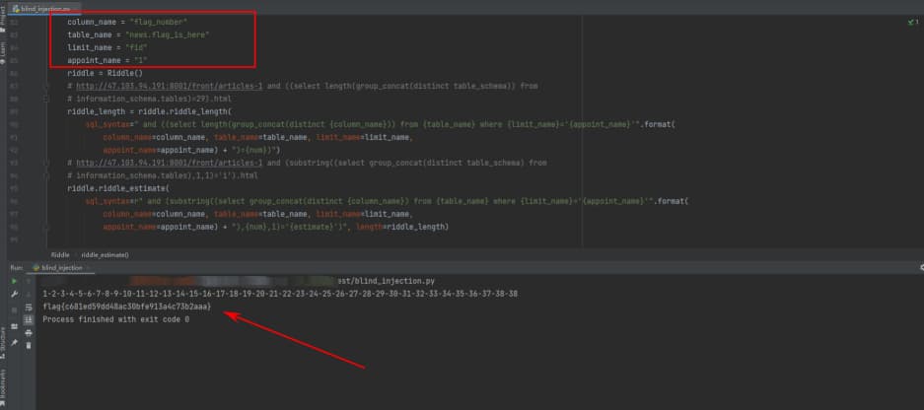Click 'Process finished with exit code 0'
Image resolution: width=924 pixels, height=410 pixels.
pyautogui.click(x=116, y=320)
